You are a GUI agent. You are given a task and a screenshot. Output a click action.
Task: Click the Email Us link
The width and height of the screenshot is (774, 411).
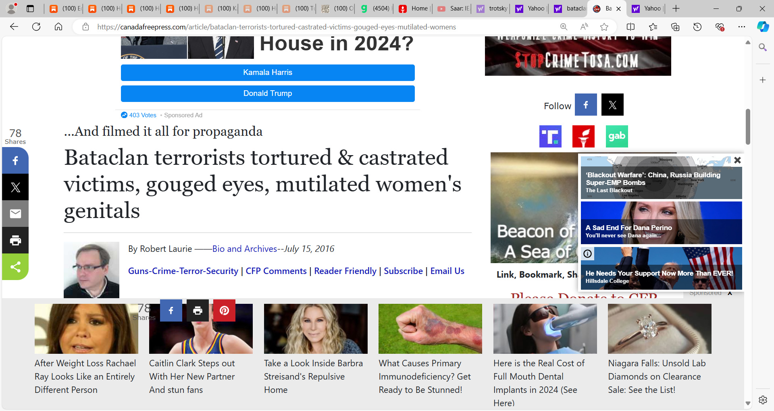tap(447, 271)
